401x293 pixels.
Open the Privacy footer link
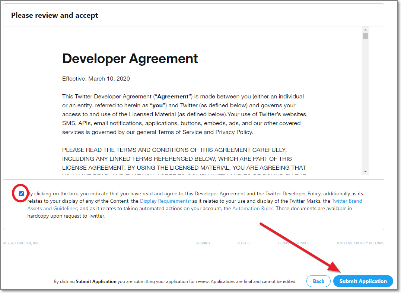tap(203, 243)
